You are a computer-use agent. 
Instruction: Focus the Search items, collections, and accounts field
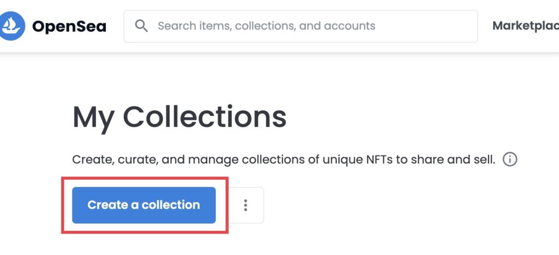click(301, 26)
